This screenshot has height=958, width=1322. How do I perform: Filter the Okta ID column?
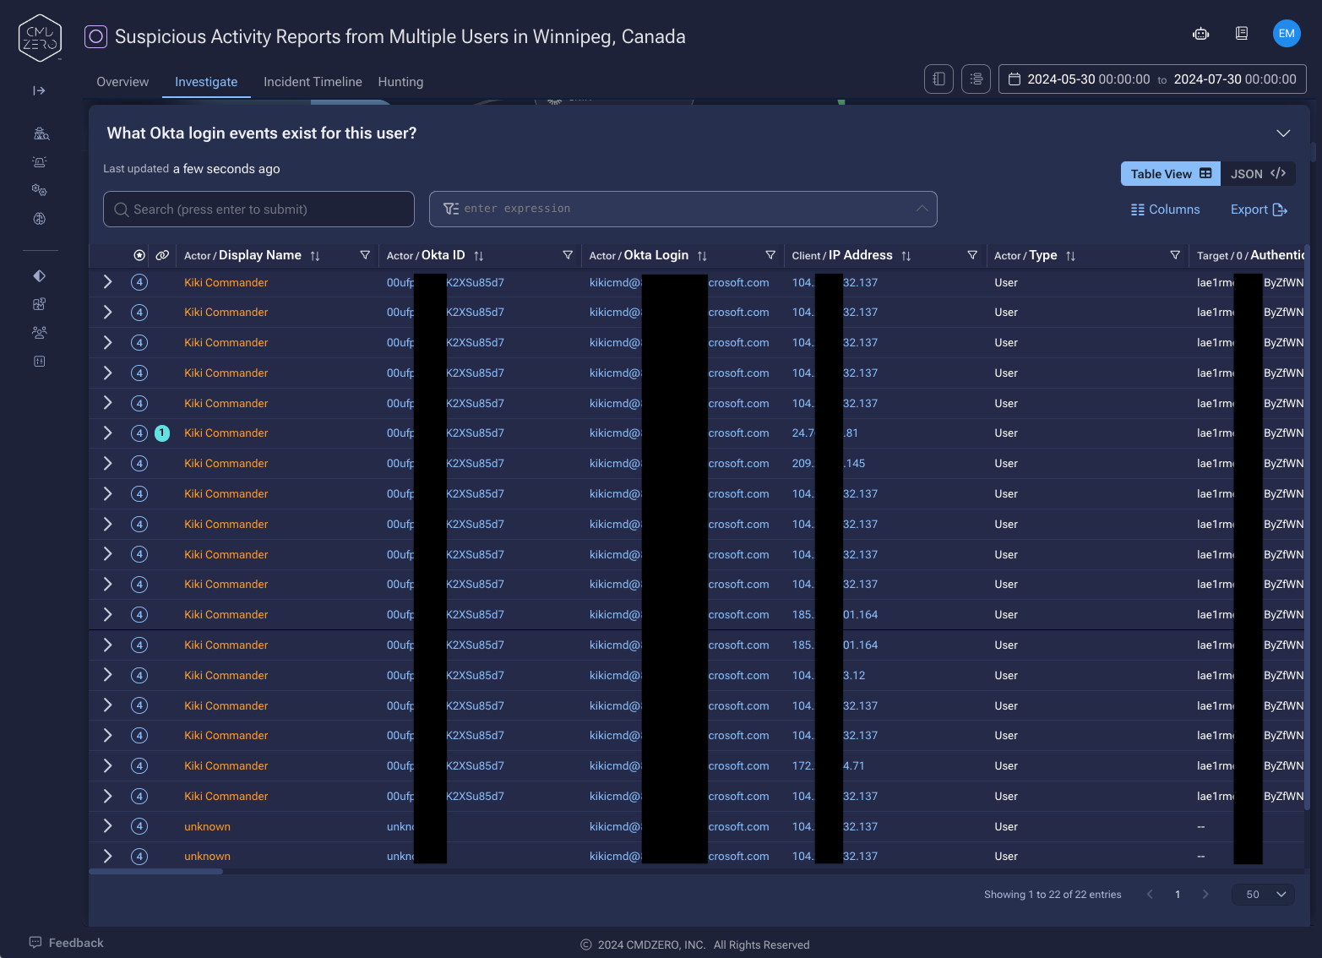pos(568,255)
